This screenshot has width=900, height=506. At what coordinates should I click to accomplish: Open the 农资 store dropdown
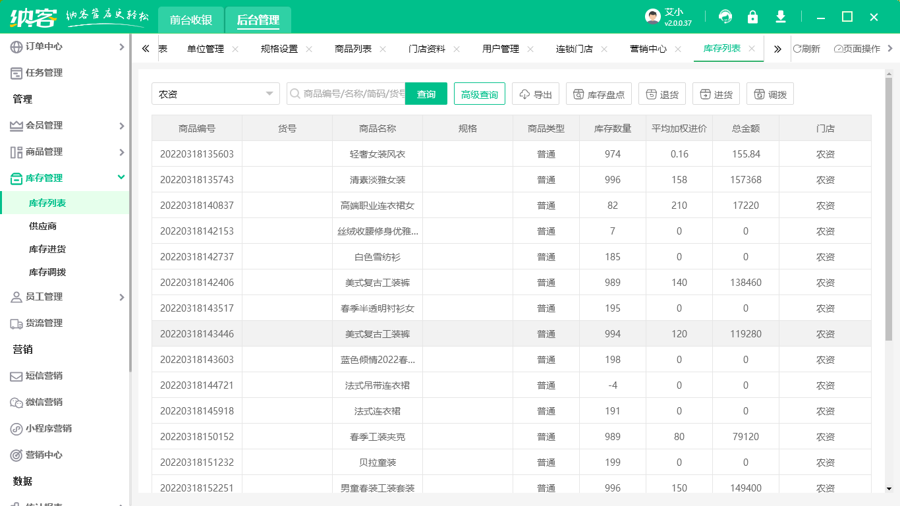[x=215, y=94]
